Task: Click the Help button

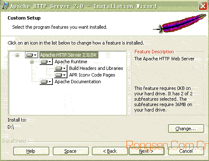Action: tap(31, 151)
